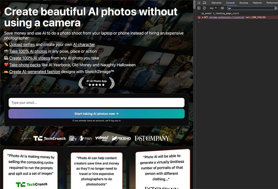Click the red heart emoji beside photo packs
This screenshot has height=189, width=278.
tap(6, 65)
